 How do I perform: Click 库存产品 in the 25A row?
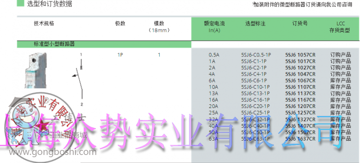(x=341, y=113)
